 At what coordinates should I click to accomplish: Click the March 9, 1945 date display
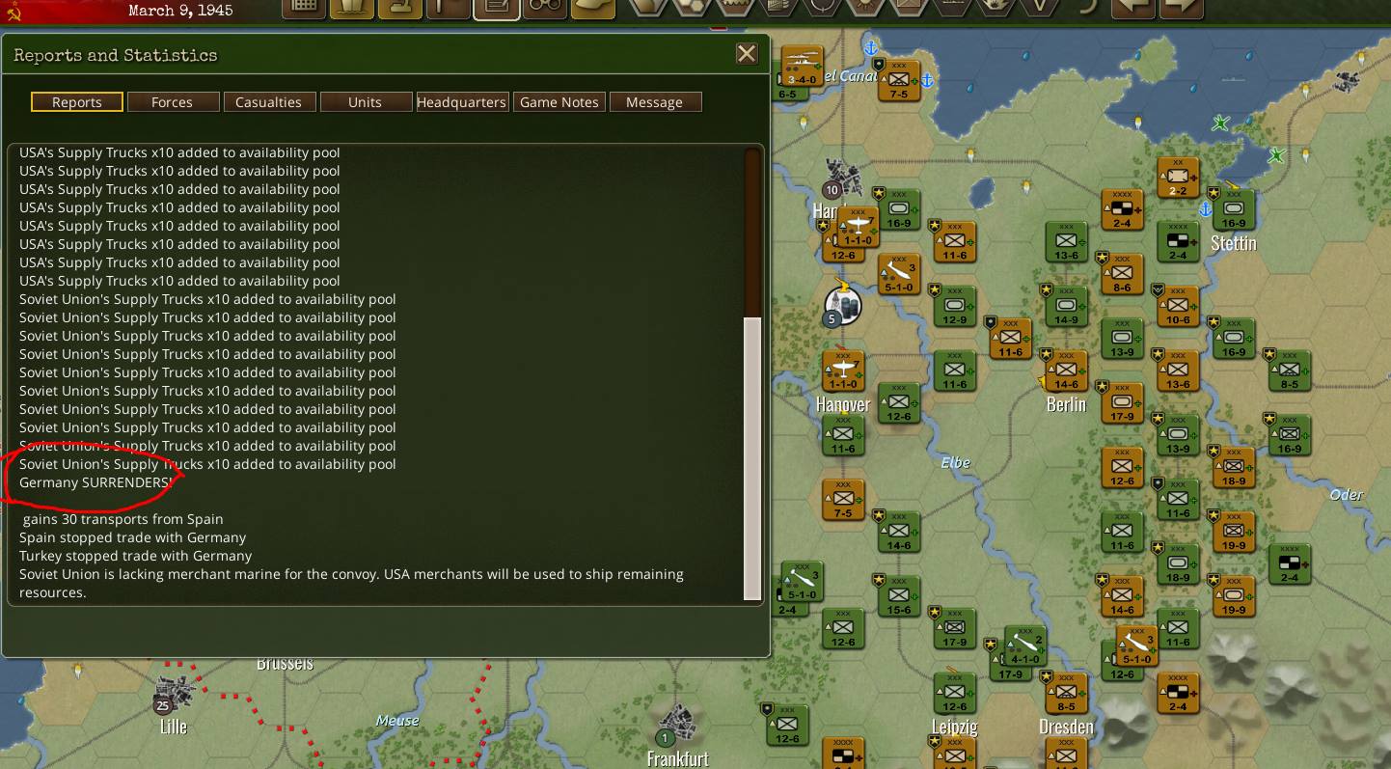point(181,12)
